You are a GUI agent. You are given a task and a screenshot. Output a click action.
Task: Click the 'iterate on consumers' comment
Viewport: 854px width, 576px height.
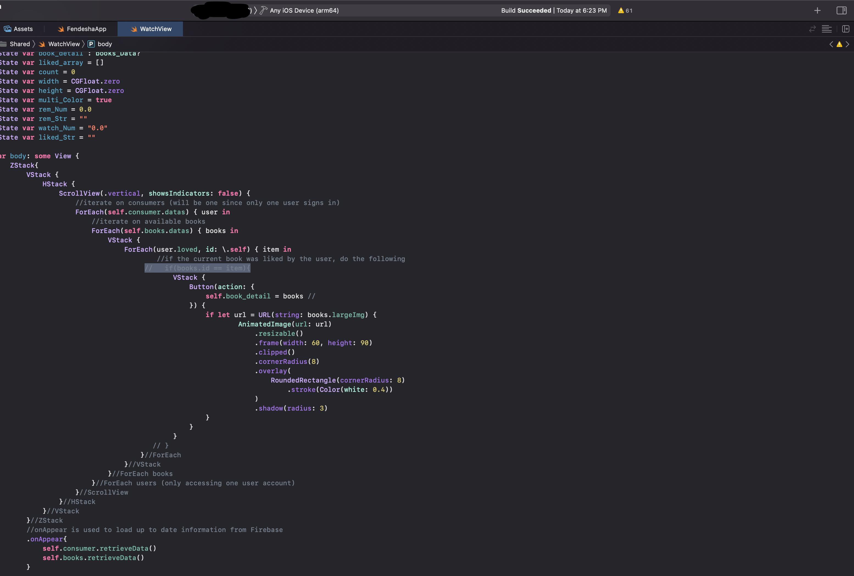[207, 203]
